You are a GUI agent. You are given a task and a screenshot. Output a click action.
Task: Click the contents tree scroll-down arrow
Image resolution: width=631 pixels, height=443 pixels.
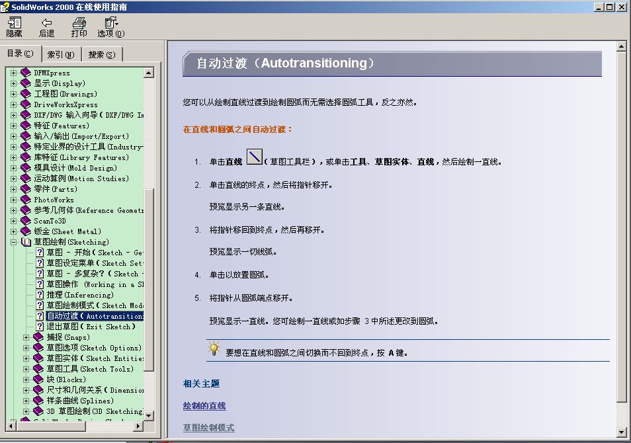149,416
